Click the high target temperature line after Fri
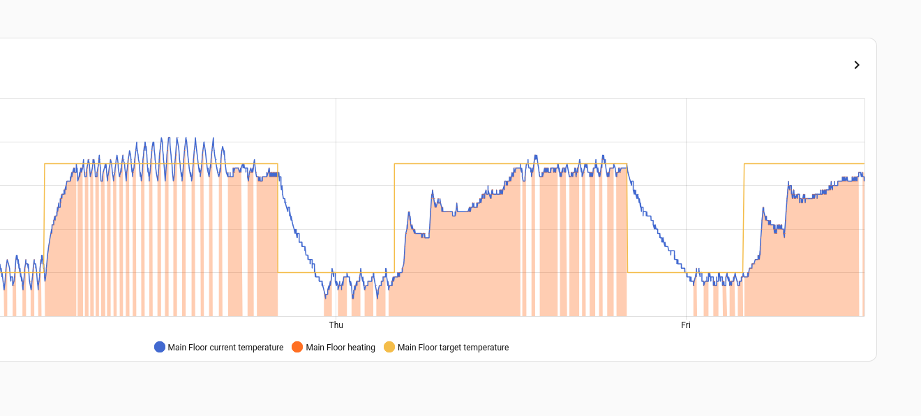 (802, 164)
